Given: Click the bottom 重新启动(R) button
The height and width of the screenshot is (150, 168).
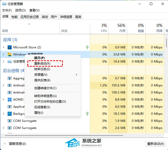Looking at the screenshot, I should coord(156,144).
